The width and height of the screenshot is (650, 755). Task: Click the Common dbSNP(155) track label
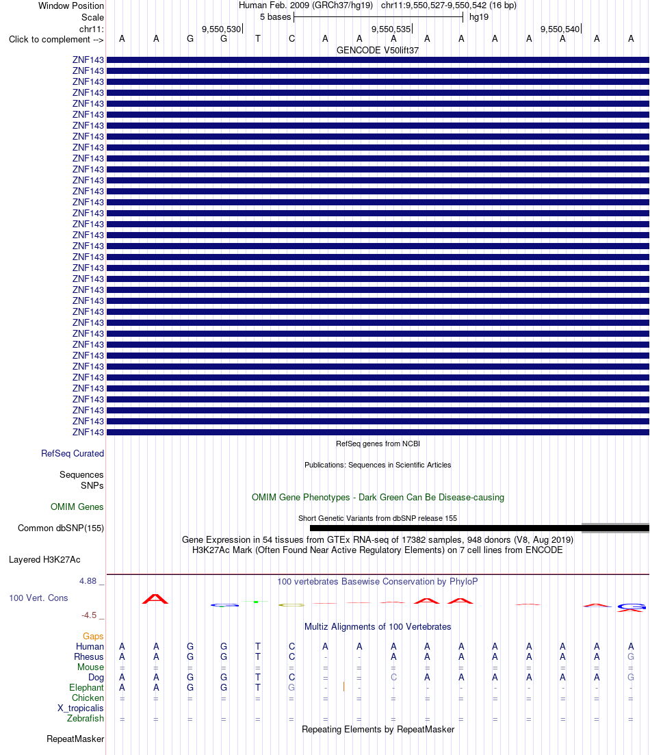(61, 528)
